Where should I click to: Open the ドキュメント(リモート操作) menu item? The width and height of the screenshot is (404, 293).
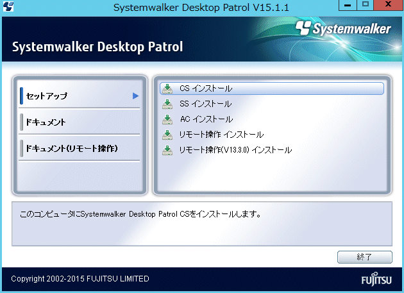point(71,148)
